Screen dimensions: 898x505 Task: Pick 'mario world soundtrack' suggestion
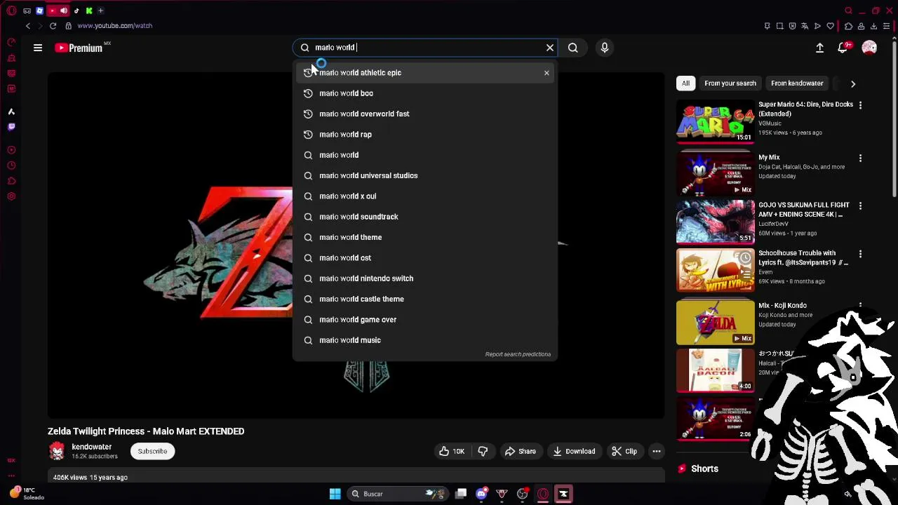425,217
